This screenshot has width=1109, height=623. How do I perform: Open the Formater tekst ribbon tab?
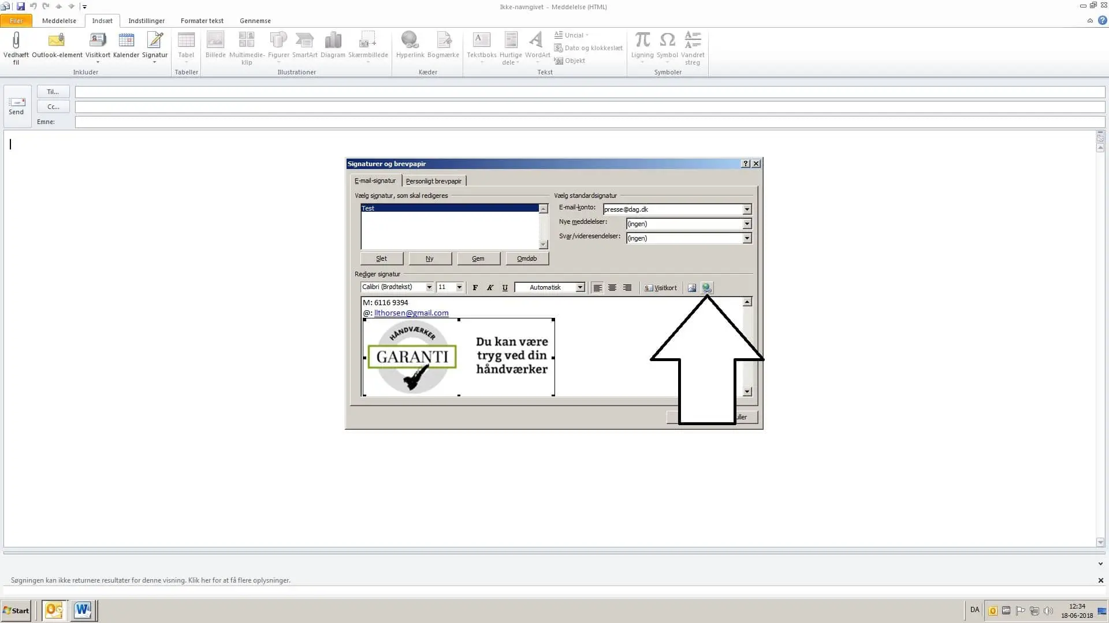202,21
